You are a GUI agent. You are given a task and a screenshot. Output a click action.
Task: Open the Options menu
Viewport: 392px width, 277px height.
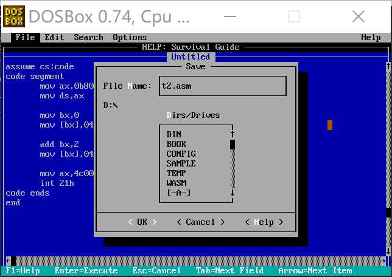pyautogui.click(x=130, y=38)
